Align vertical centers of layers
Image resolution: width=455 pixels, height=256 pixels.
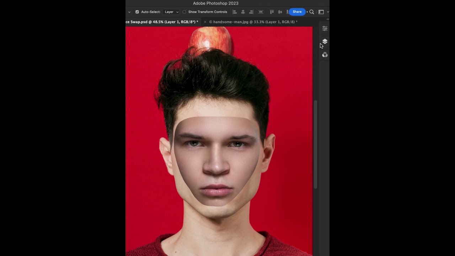280,12
